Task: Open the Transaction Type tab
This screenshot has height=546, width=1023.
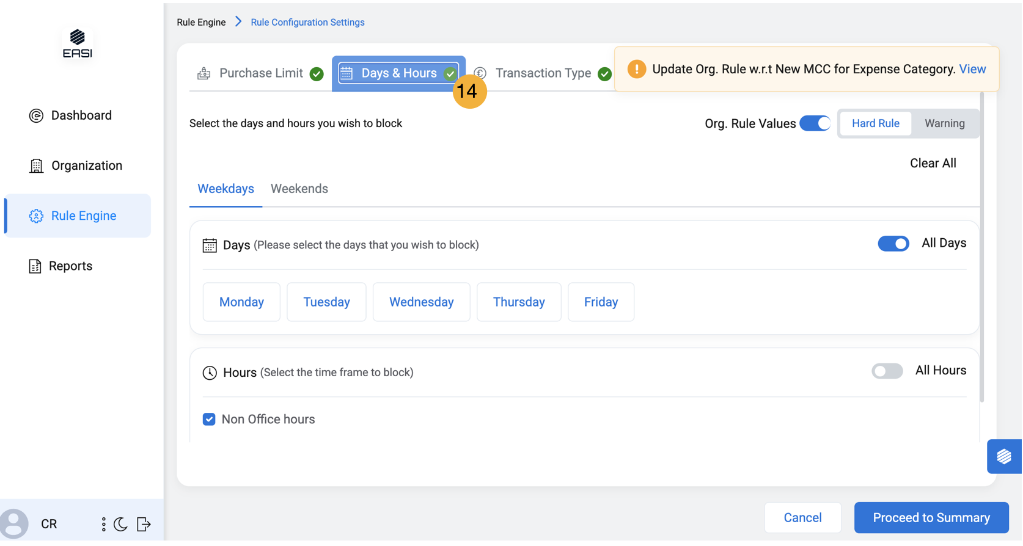Action: coord(543,73)
